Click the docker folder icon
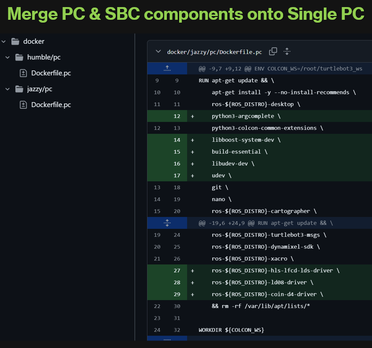 tap(15, 41)
